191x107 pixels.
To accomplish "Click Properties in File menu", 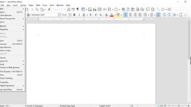I will coord(12,82).
